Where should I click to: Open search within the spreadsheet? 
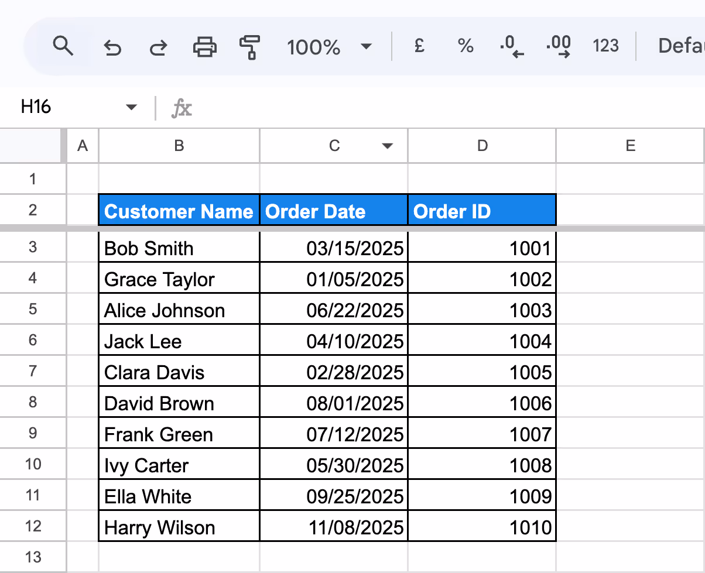(x=63, y=46)
